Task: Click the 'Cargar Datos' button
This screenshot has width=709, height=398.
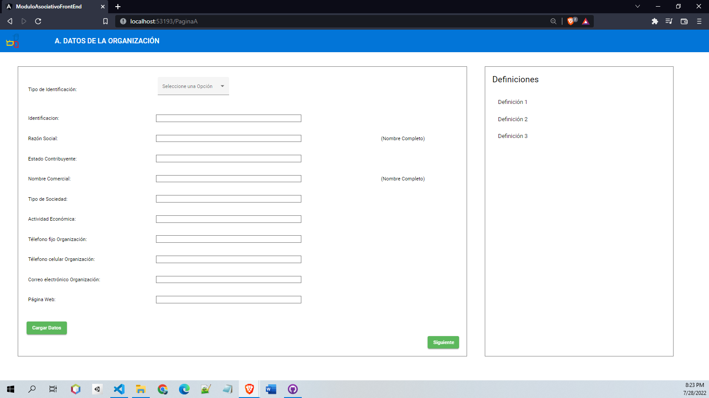Action: point(47,328)
